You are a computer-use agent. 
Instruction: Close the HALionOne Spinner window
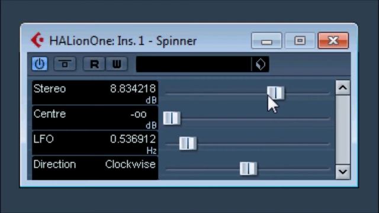click(333, 41)
